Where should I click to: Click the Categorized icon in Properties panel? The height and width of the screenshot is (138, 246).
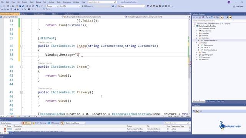pos(194,111)
